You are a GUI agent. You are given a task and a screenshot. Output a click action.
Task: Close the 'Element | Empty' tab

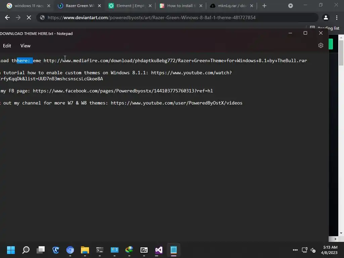pyautogui.click(x=150, y=6)
